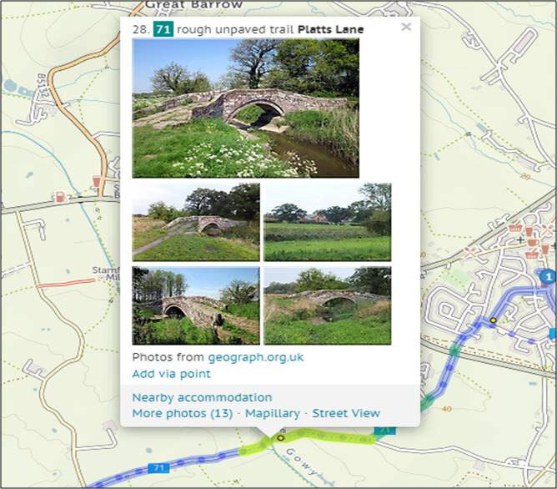Open the geograph.org.uk link
The image size is (557, 489).
coord(255,357)
